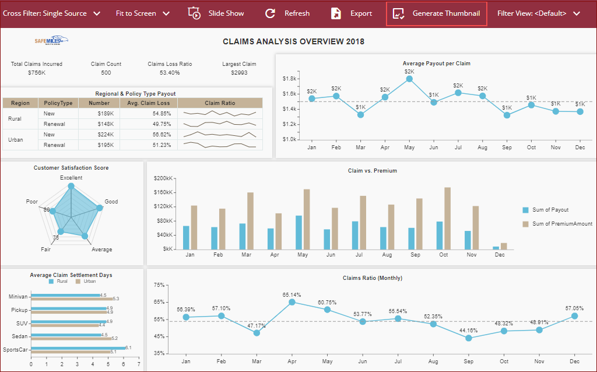
Task: Click the Refresh circular arrow icon
Action: (x=270, y=13)
